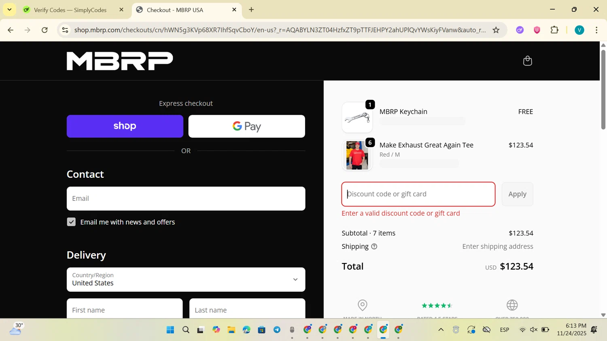Screen dimensions: 607x341
Task: Click the scrollbar down arrow
Action: pos(603,315)
